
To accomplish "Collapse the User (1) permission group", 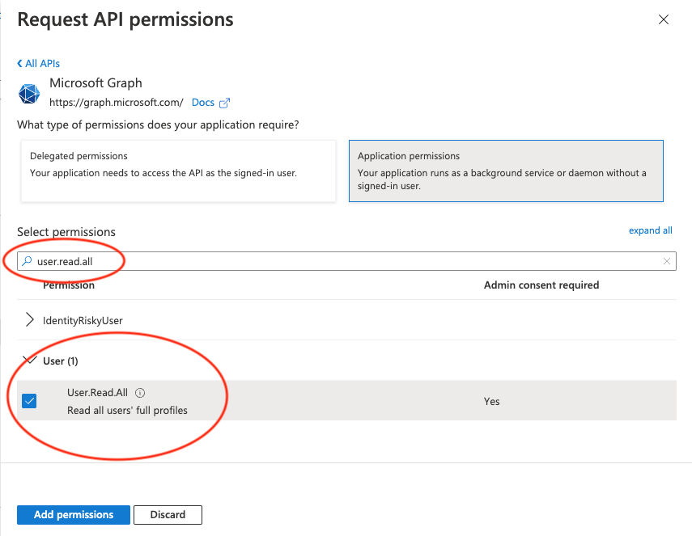I will [30, 361].
